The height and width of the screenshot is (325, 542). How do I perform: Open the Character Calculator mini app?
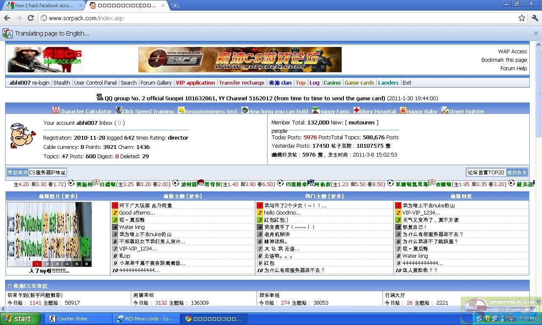(x=85, y=111)
